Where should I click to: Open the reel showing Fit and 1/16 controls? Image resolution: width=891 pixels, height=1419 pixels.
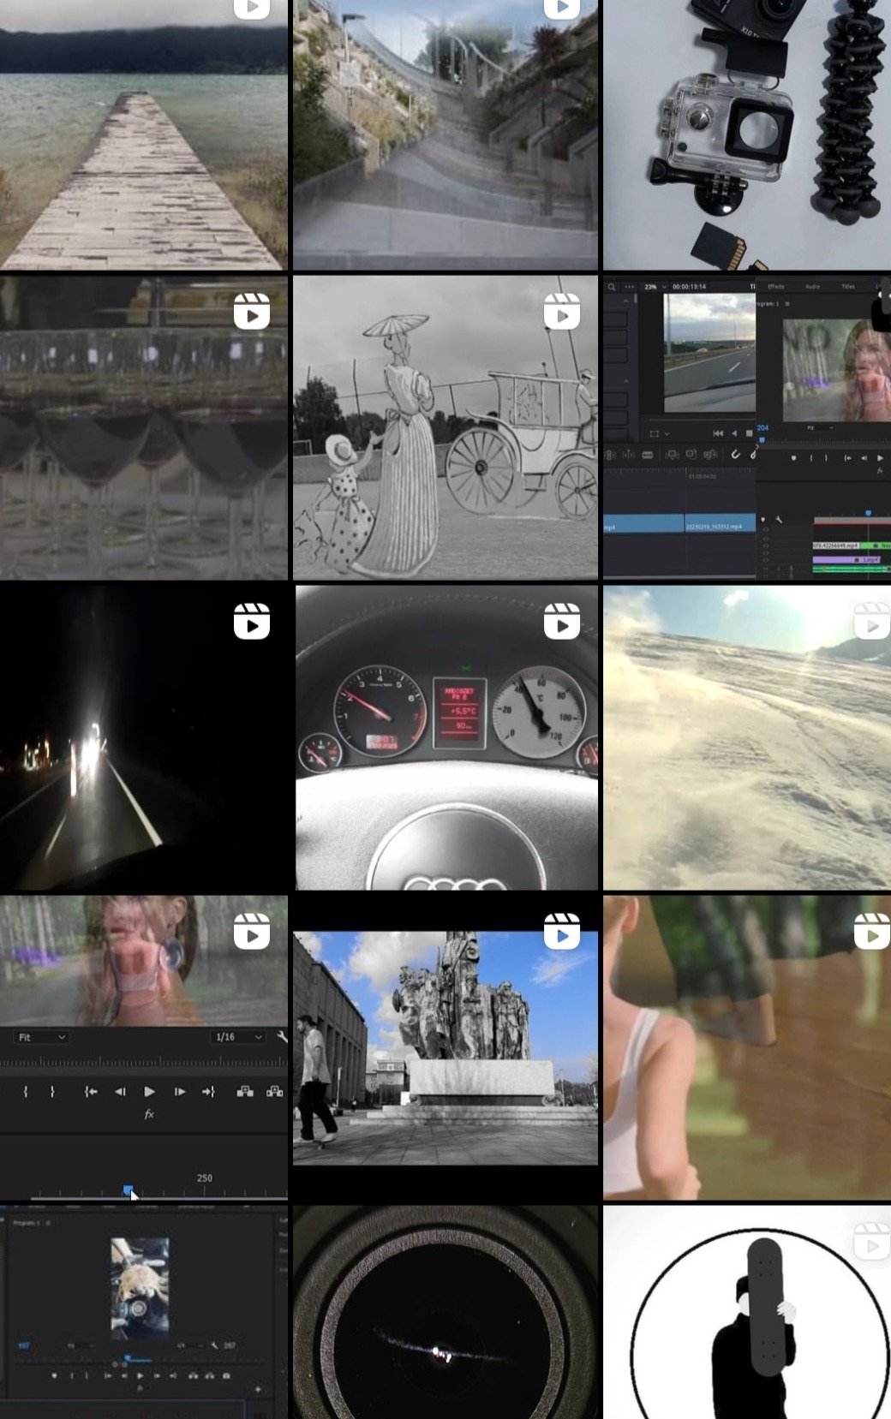[144, 1047]
